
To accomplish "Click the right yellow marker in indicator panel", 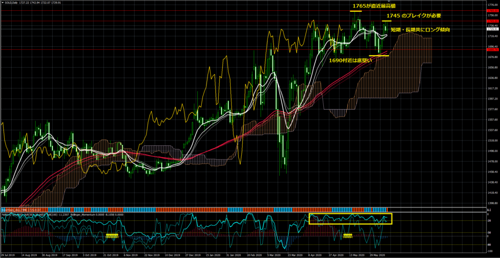I will pyautogui.click(x=348, y=236).
